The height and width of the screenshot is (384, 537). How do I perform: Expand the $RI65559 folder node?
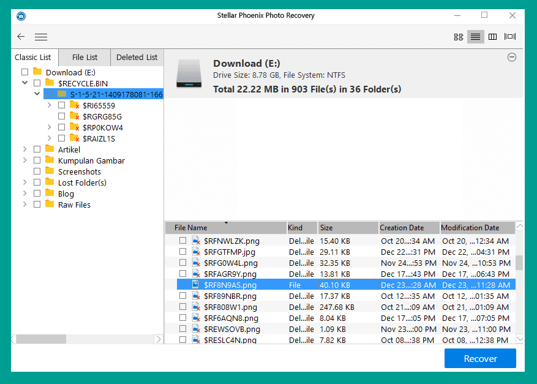click(x=50, y=105)
